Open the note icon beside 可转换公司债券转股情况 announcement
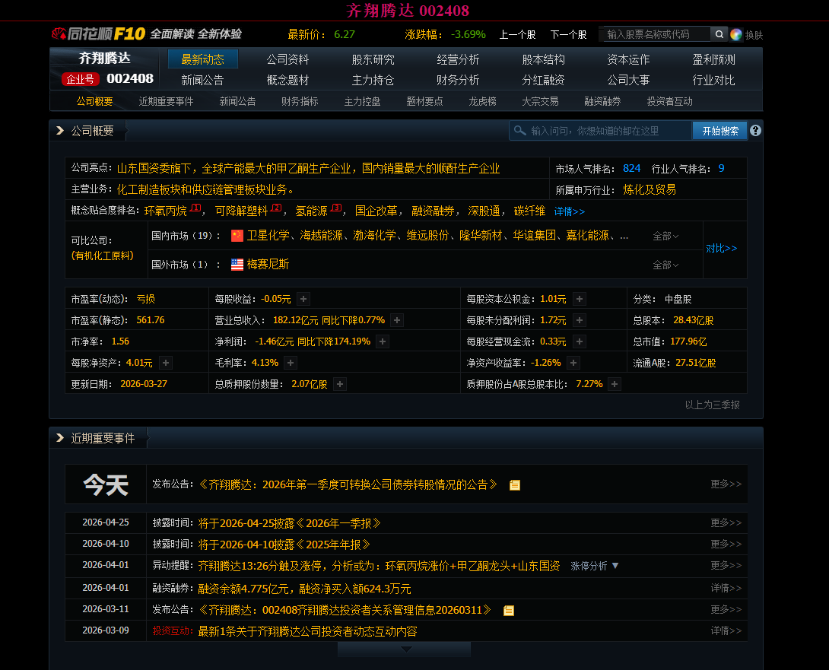This screenshot has width=829, height=670. coord(514,485)
